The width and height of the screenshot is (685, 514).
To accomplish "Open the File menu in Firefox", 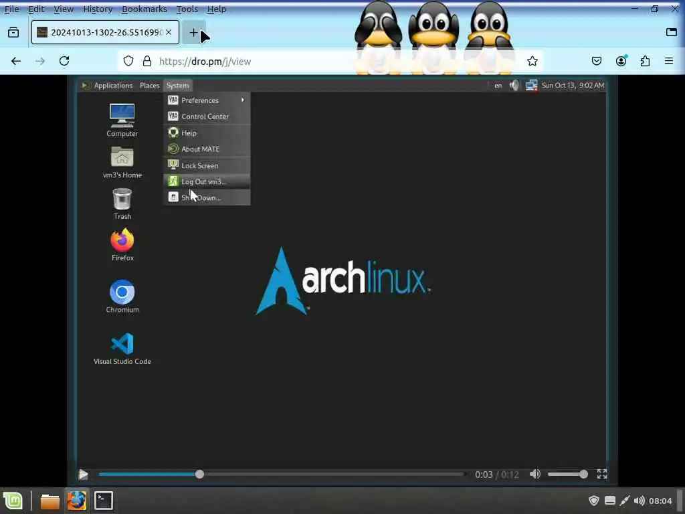I will pos(12,9).
